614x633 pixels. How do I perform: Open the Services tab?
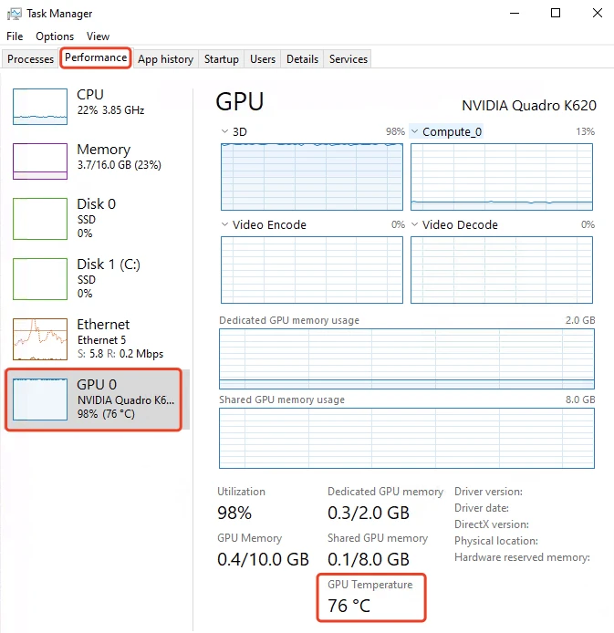(349, 59)
